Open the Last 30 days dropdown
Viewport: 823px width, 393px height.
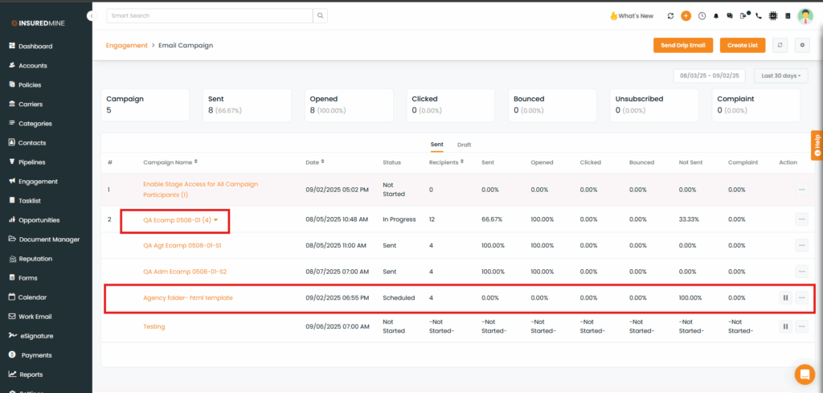click(x=780, y=76)
